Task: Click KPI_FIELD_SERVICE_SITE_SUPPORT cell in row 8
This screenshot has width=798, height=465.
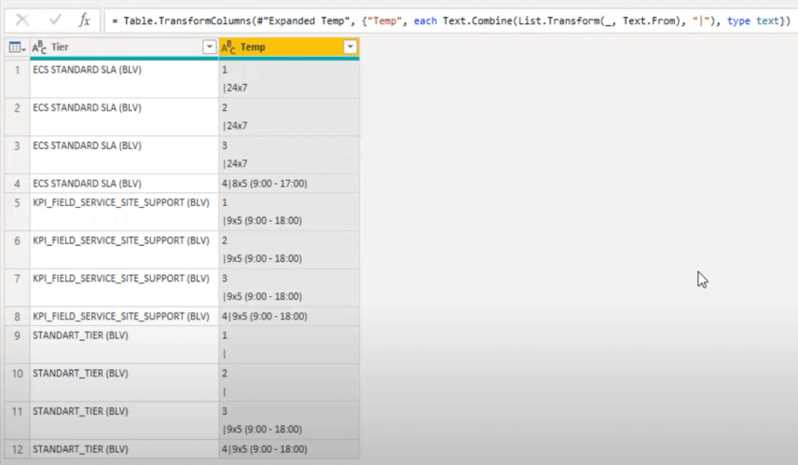Action: (x=124, y=317)
